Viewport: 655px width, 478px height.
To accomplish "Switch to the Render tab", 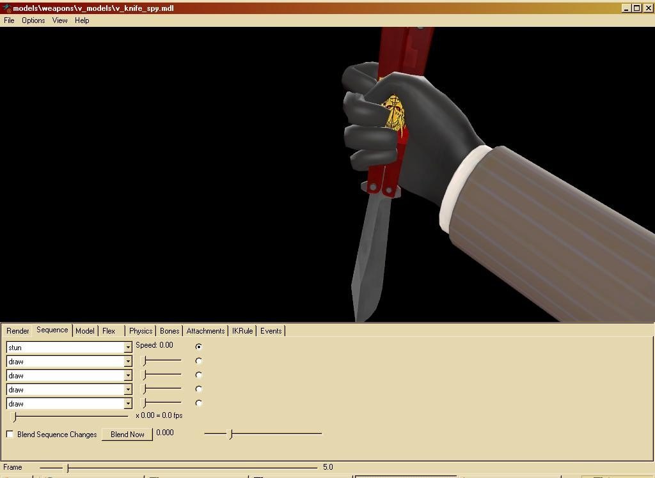I will point(18,331).
